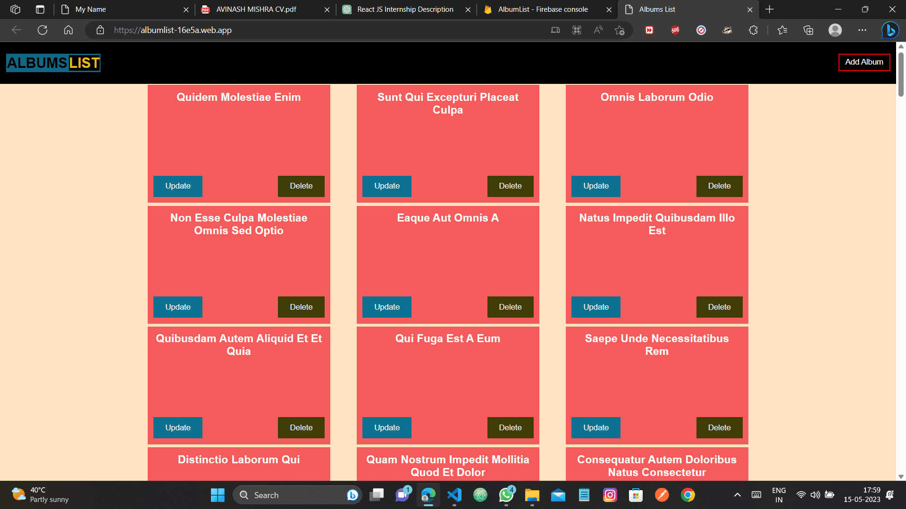Viewport: 906px width, 509px height.
Task: Show hidden system tray icons chevron
Action: point(737,495)
